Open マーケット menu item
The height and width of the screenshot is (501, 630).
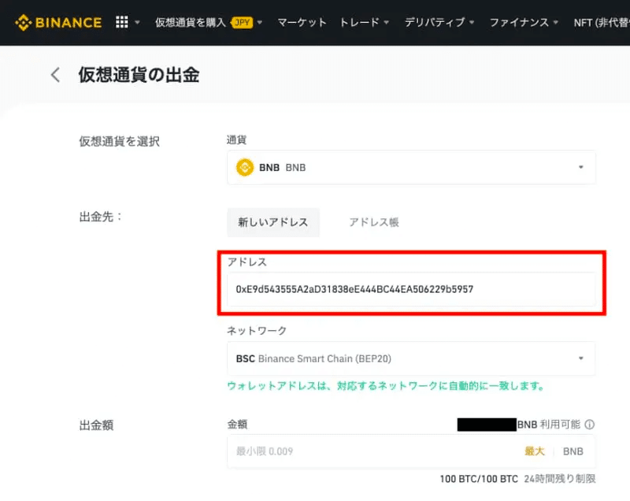point(302,23)
